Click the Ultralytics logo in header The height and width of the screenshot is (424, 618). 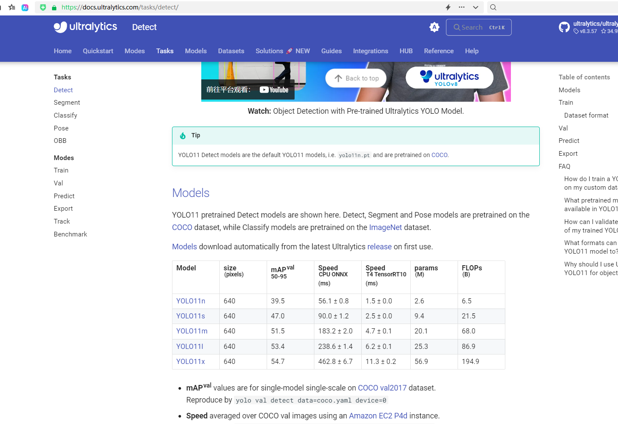[85, 27]
